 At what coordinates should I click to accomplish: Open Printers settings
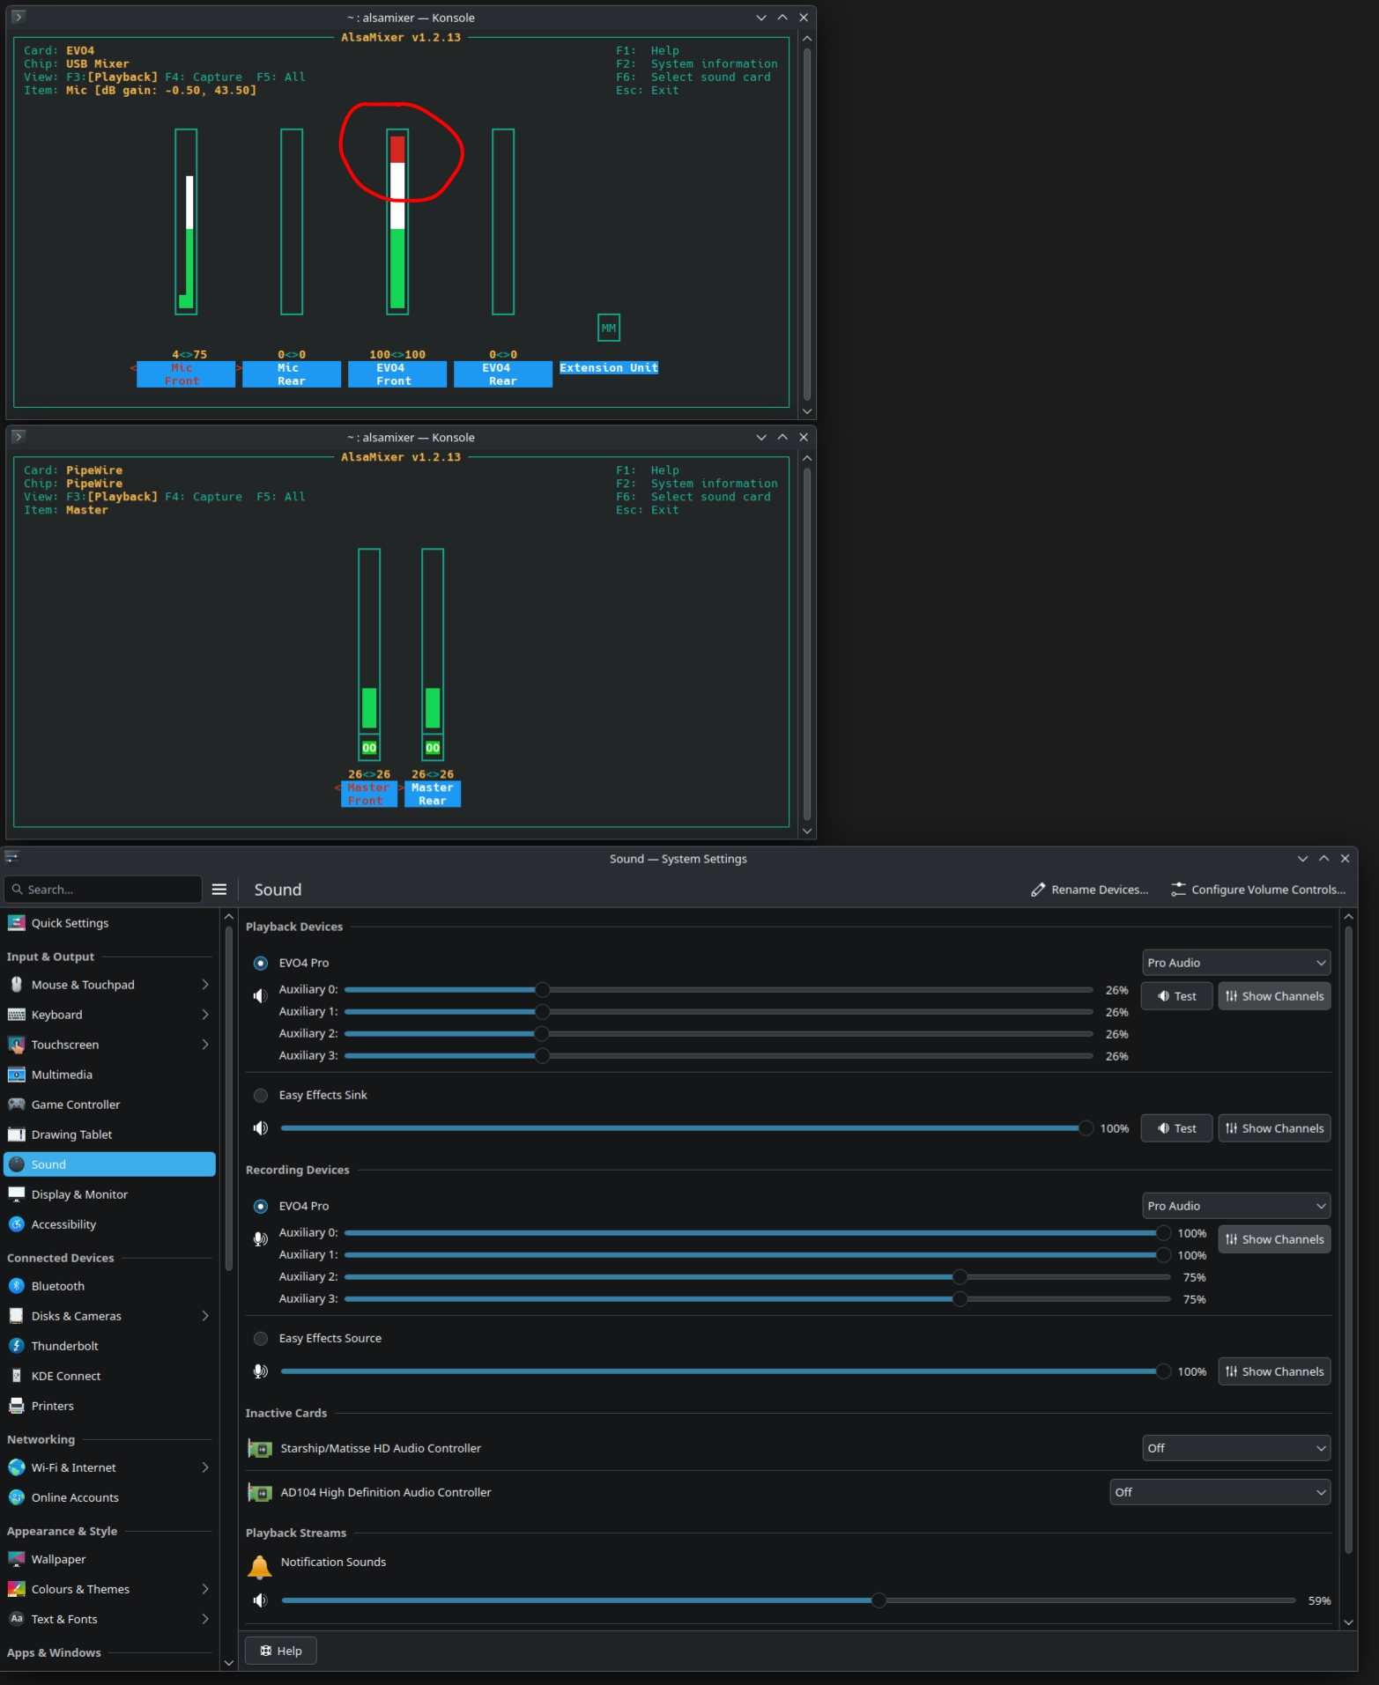point(109,1405)
